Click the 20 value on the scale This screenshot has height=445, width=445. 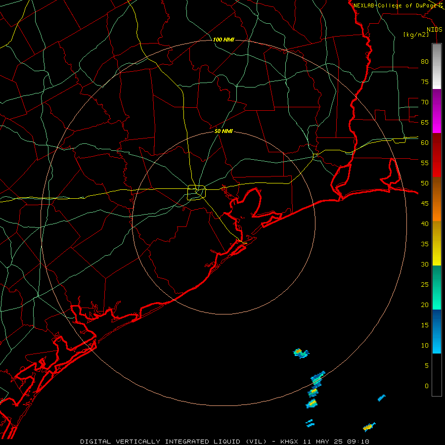point(425,305)
